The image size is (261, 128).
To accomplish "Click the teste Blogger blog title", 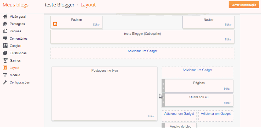I will pyautogui.click(x=59, y=5).
